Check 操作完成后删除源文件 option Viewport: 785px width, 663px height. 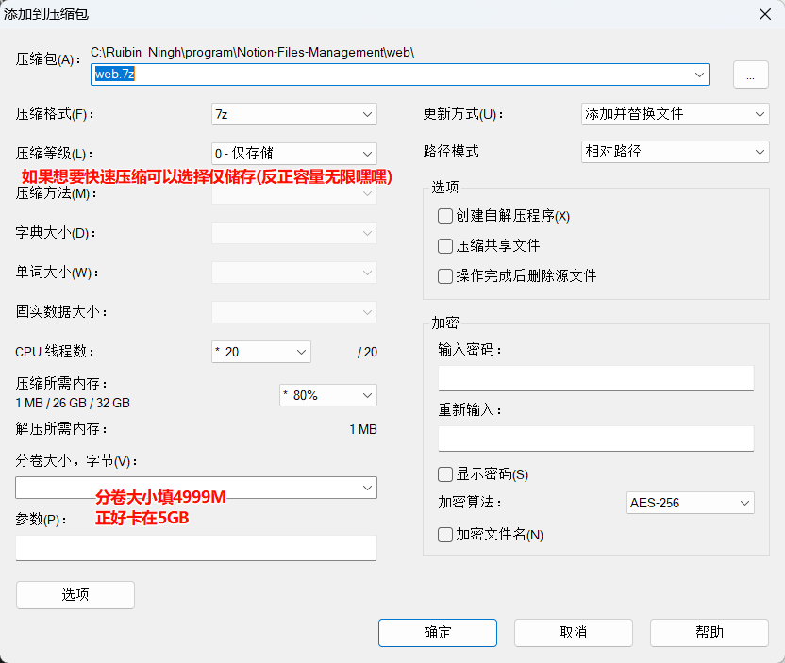(445, 276)
